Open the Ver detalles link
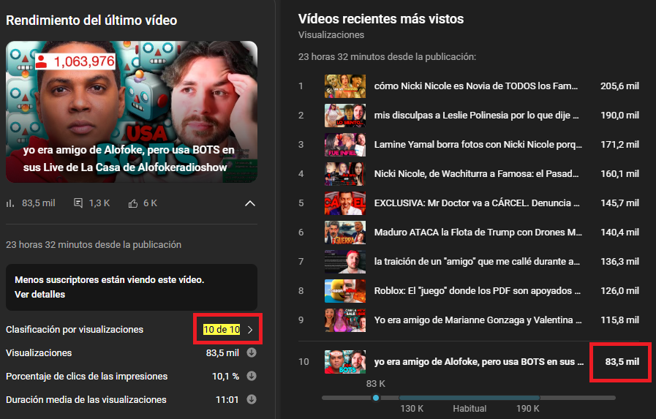 39,295
